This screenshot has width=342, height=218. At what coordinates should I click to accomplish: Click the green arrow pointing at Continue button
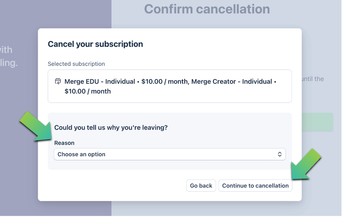pyautogui.click(x=306, y=164)
